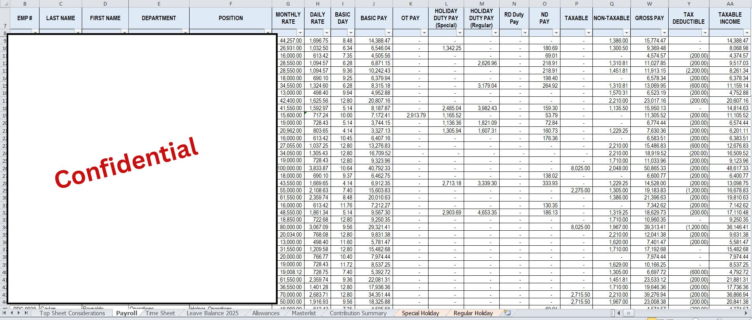Open TAXABLE column filter dropdown

(589, 33)
